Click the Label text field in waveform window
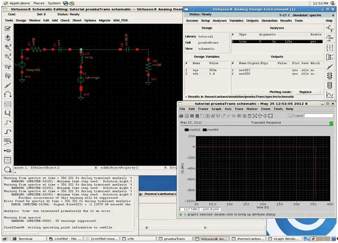The width and height of the screenshot is (338, 243). (x=318, y=116)
